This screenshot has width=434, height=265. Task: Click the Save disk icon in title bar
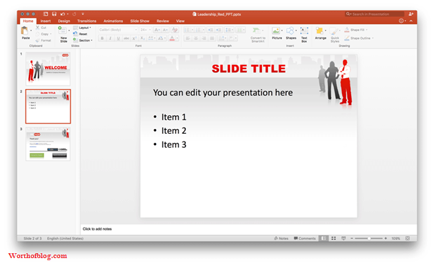[54, 14]
